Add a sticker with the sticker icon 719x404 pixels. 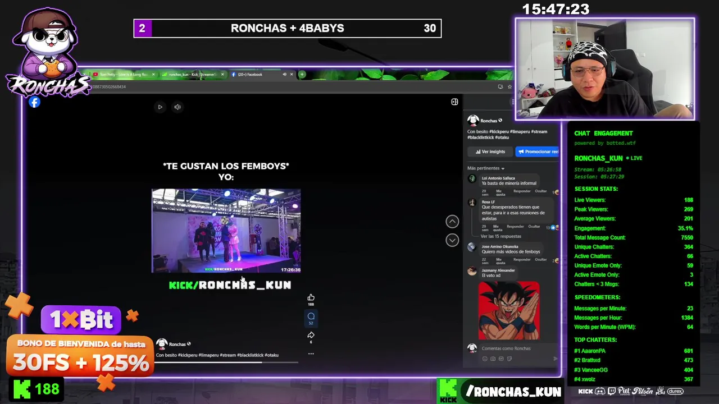point(509,359)
